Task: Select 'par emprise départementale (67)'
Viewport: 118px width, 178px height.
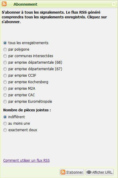Action: click(x=5, y=69)
